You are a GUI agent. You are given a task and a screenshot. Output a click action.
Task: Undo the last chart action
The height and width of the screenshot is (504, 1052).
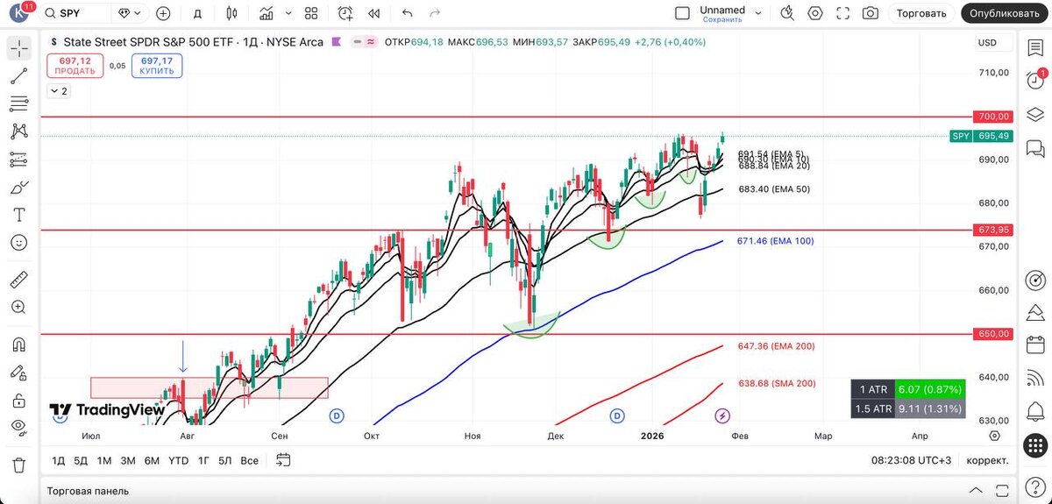407,13
